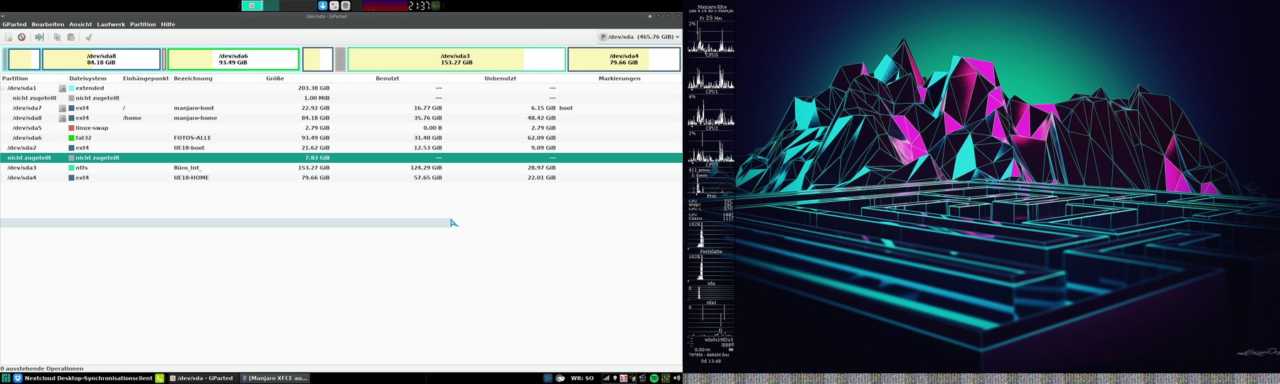Switch to Nextcloud Desktop-Synchronisationsclient taskbar button
The height and width of the screenshot is (384, 1280).
tap(82, 378)
